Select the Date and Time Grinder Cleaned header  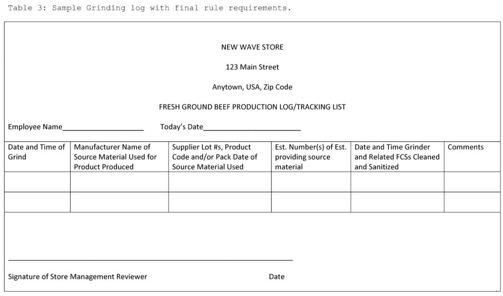point(397,157)
